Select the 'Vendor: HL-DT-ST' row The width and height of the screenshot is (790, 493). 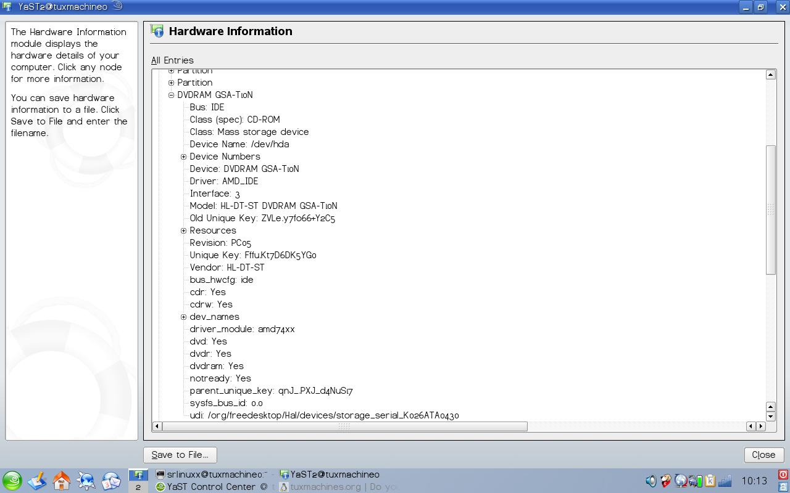[x=227, y=267]
